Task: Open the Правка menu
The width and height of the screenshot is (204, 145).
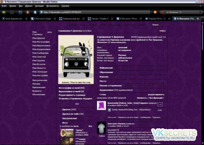Action: click(x=13, y=6)
